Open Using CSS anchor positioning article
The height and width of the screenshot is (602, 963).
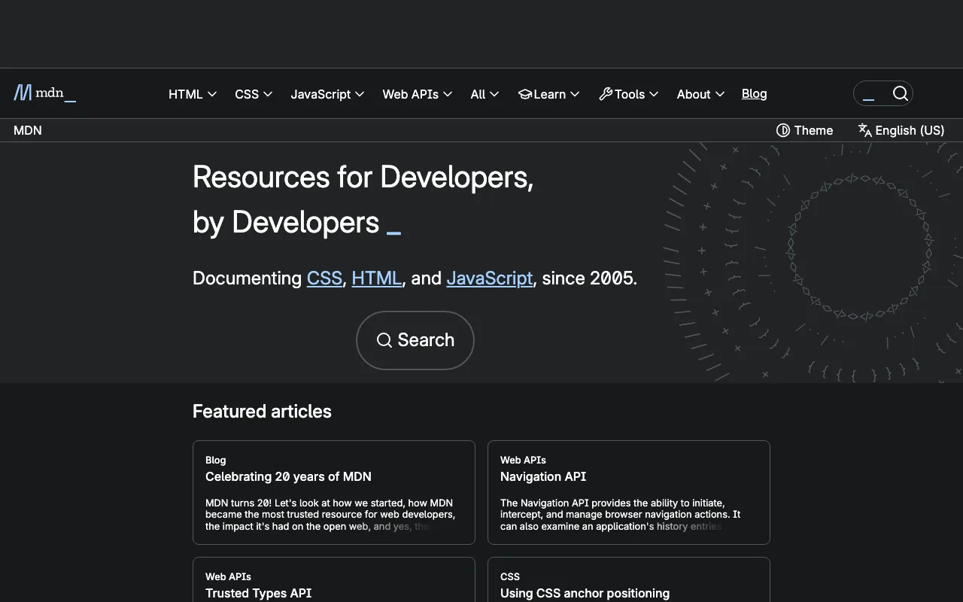[585, 593]
